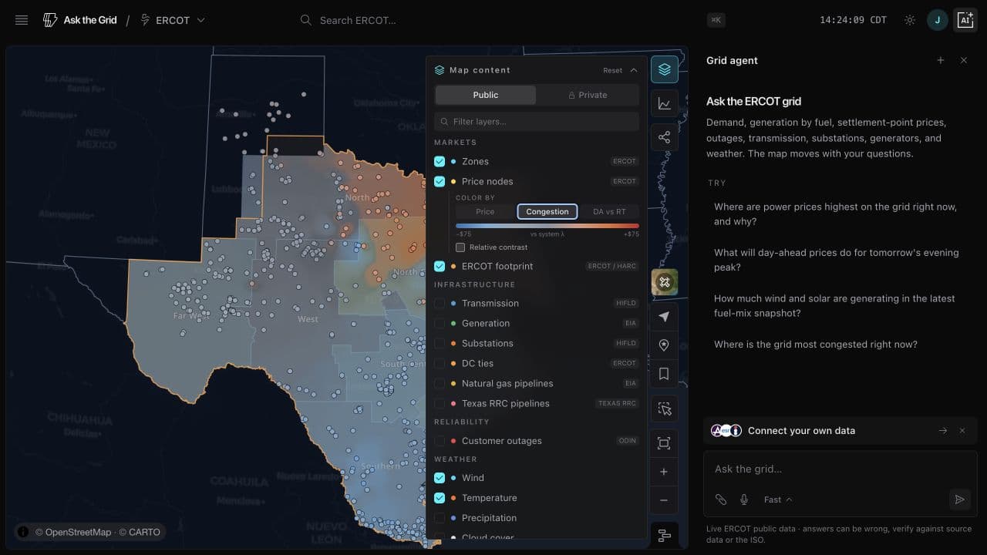Click the map pin marker tool

pyautogui.click(x=665, y=345)
